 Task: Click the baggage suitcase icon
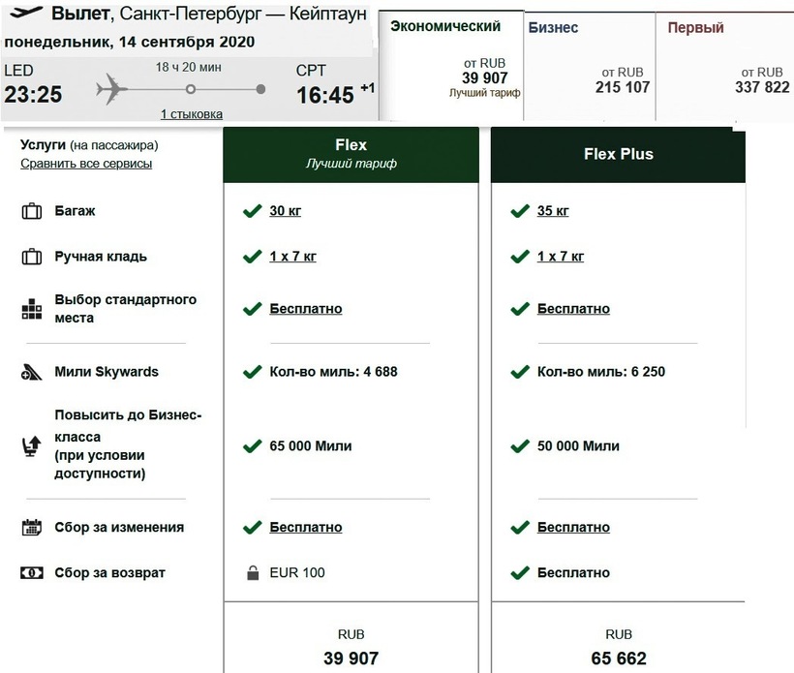[x=32, y=211]
